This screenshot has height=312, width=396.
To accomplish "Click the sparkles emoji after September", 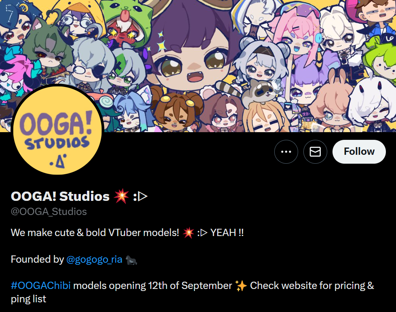I will click(241, 286).
